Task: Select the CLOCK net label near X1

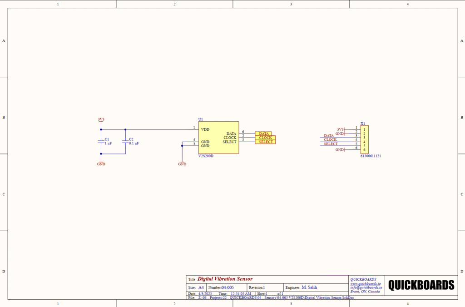Action: tap(330, 140)
